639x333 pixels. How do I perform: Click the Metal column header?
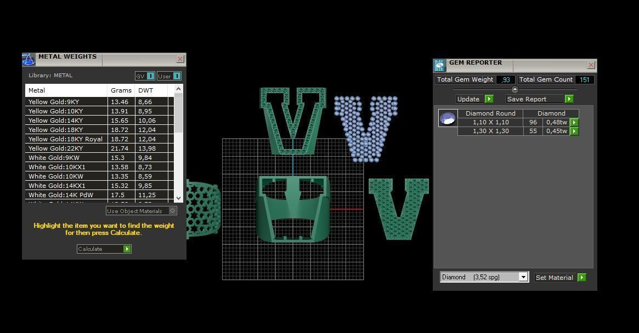pos(66,90)
